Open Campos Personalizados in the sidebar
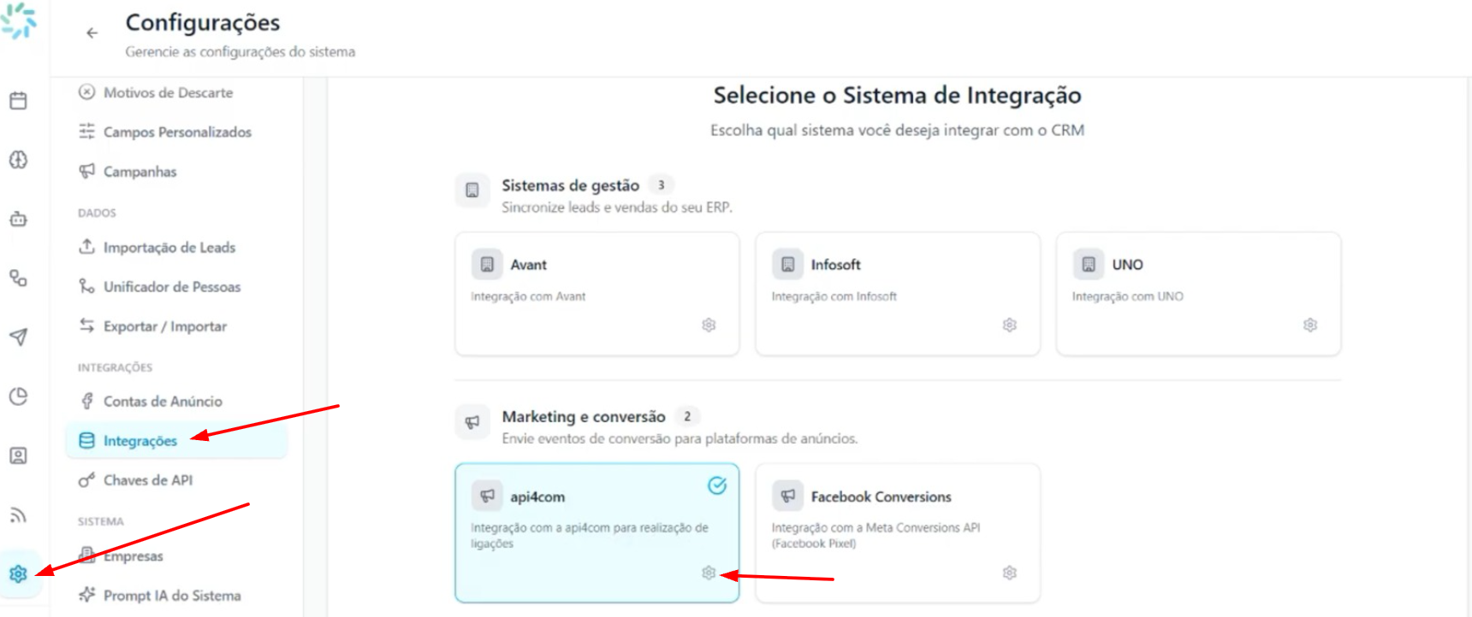 176,132
